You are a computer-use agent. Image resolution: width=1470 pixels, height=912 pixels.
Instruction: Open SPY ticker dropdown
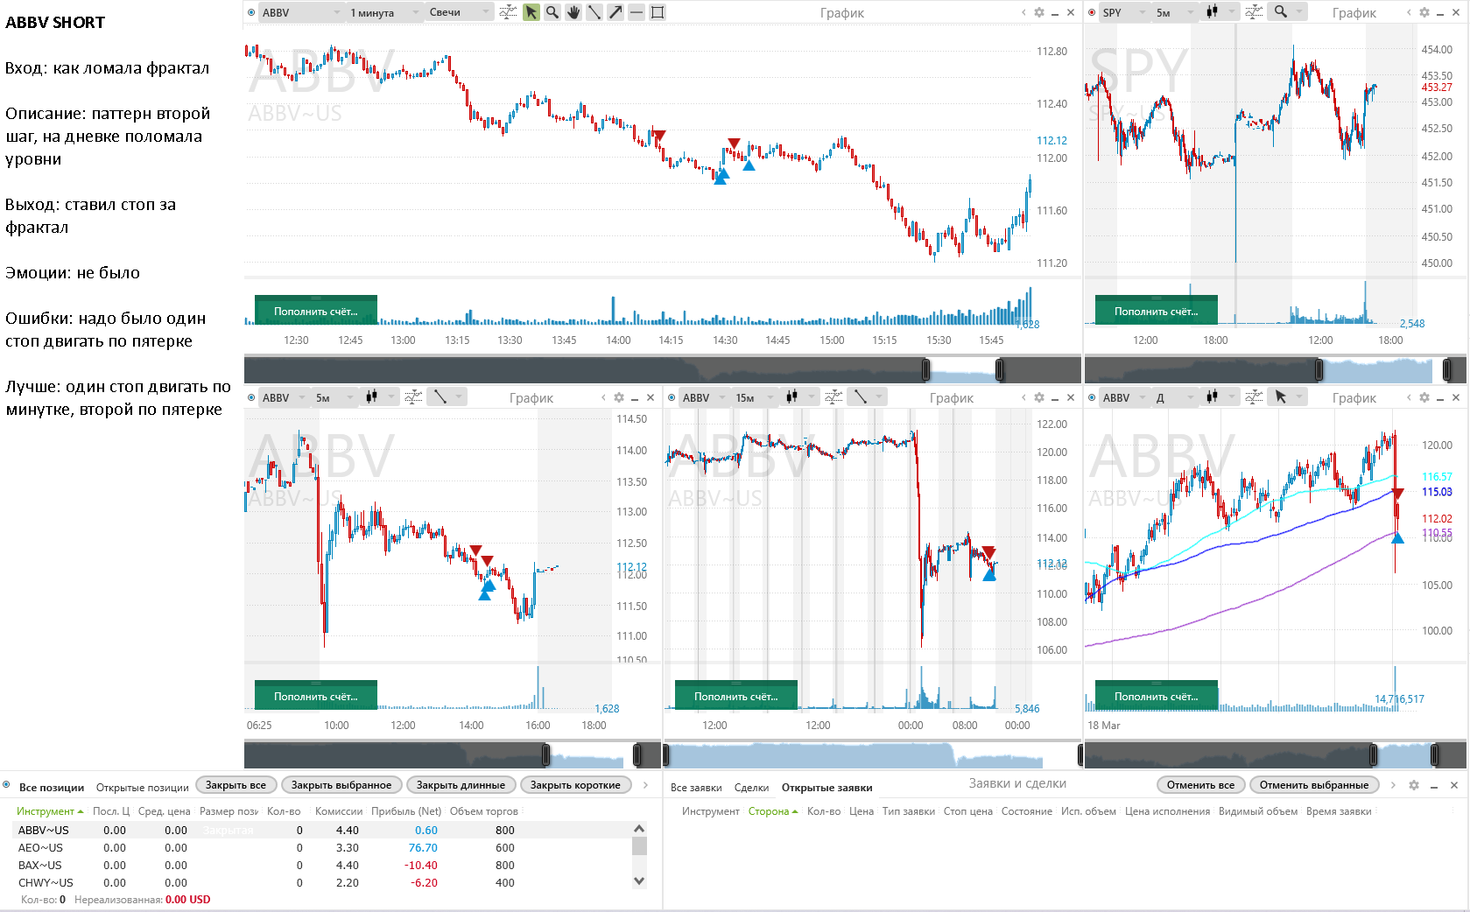(1123, 12)
